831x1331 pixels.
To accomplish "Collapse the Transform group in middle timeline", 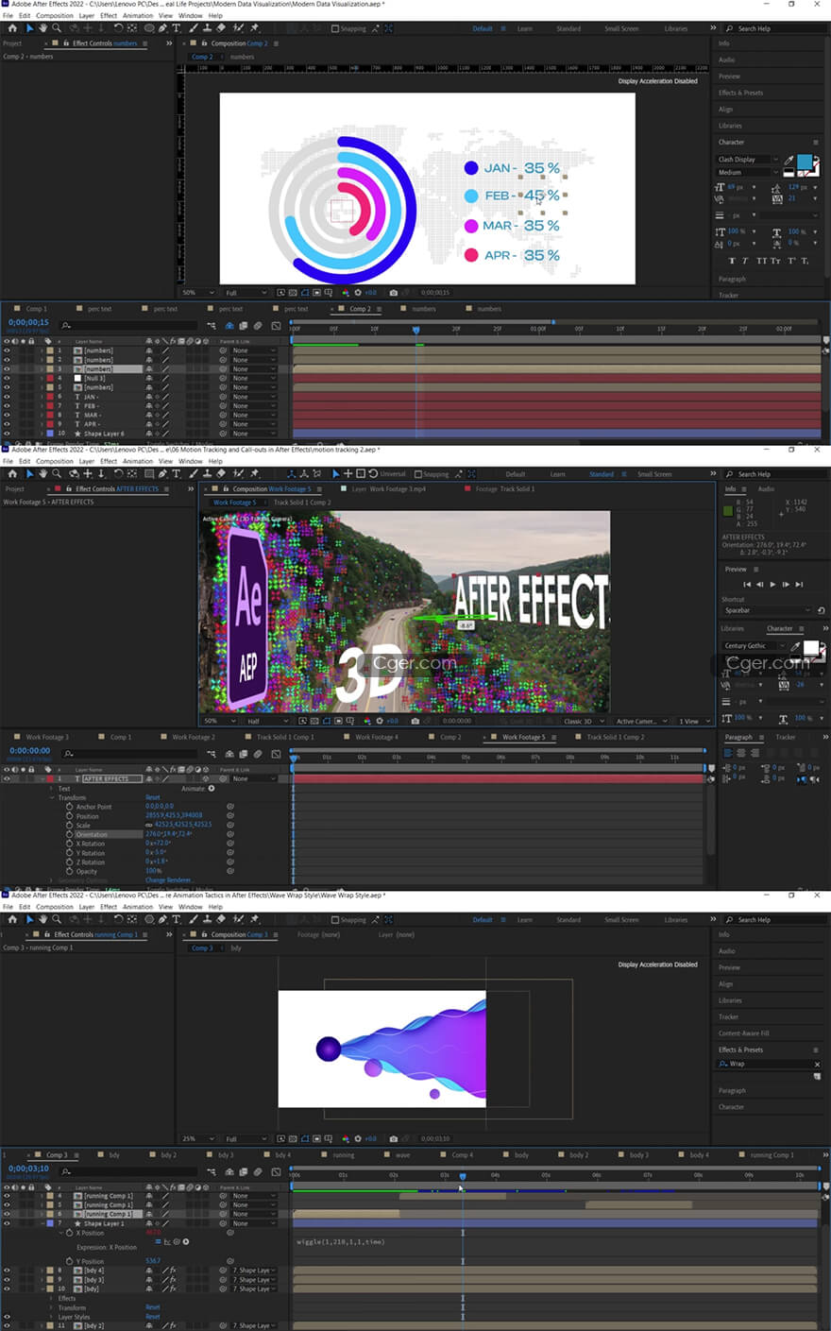I will coord(53,797).
